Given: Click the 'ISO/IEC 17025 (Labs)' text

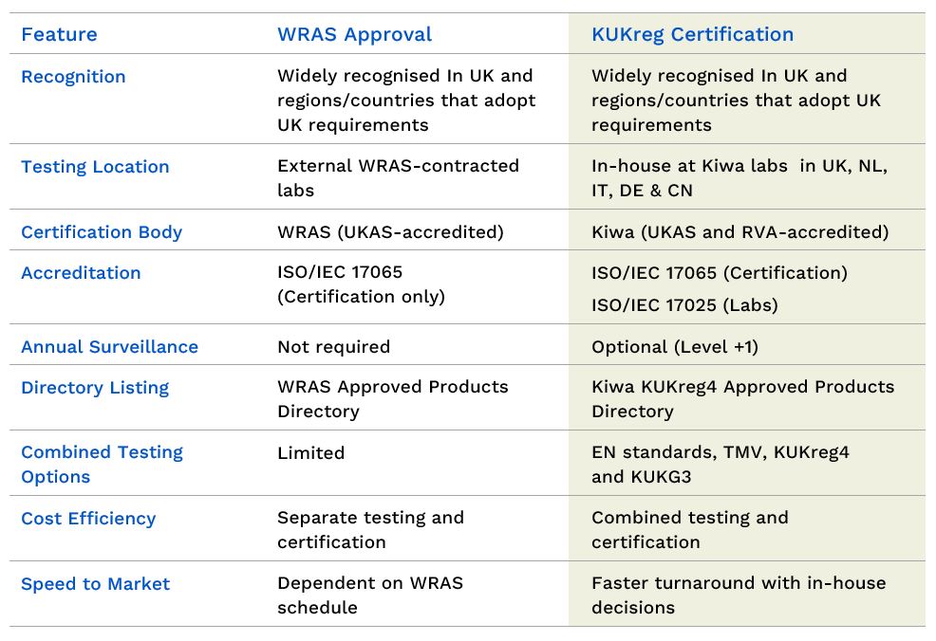Looking at the screenshot, I should [684, 305].
